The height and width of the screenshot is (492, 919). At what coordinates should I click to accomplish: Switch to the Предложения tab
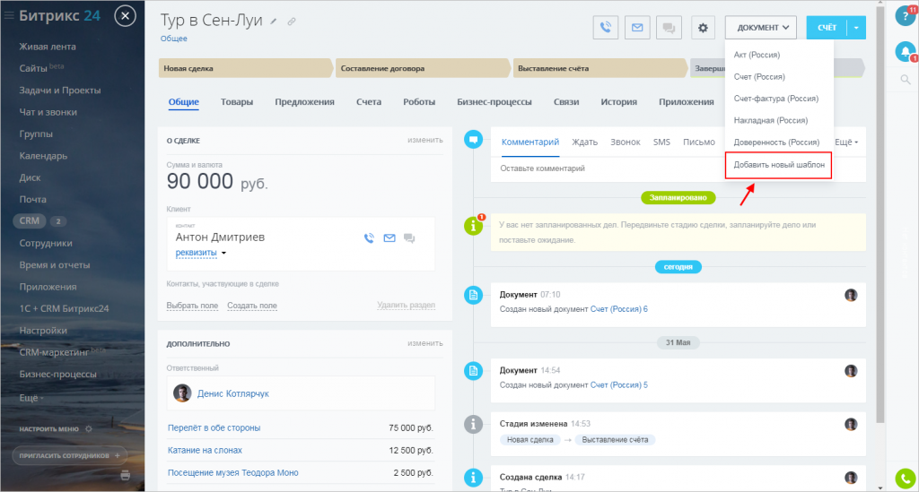pyautogui.click(x=305, y=102)
